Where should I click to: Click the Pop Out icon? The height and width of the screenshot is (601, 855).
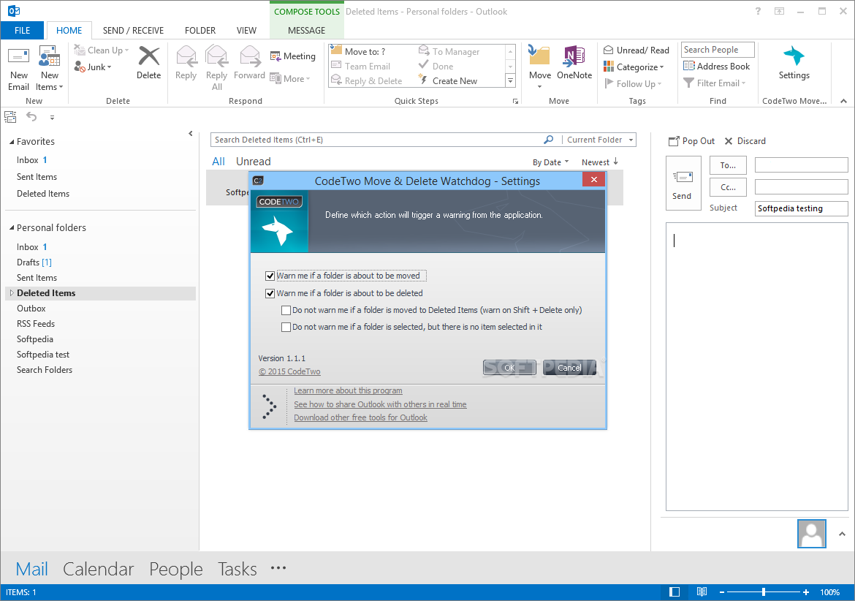pos(674,141)
